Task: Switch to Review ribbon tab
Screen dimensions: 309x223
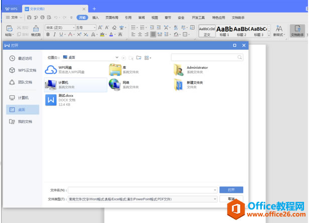Action: (x=141, y=18)
